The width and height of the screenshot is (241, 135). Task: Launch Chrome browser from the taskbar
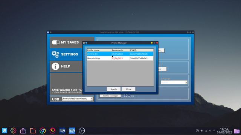43,131
